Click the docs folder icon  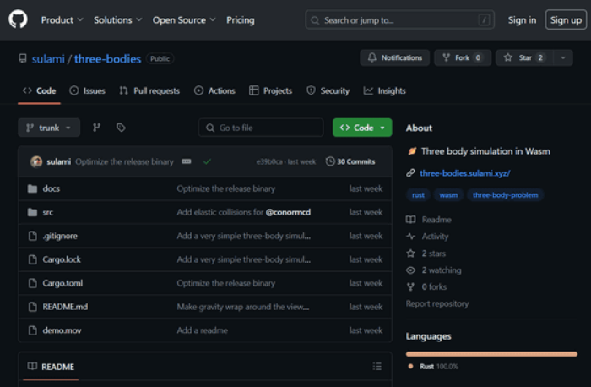[x=32, y=188]
